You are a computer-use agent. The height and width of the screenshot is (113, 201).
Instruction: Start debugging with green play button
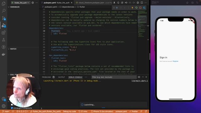[12, 3]
